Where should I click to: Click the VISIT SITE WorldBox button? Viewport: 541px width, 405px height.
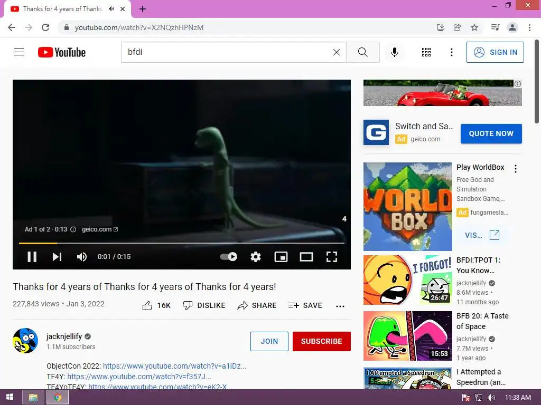pos(482,235)
